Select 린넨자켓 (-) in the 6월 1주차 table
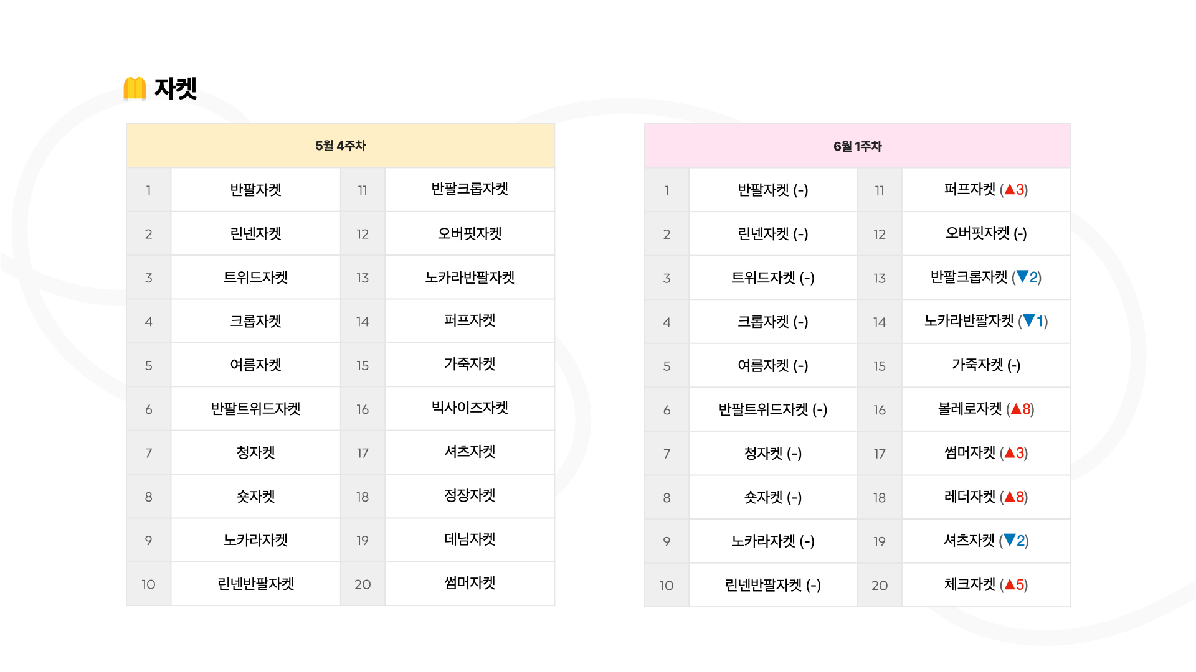This screenshot has height=672, width=1196. 773,234
